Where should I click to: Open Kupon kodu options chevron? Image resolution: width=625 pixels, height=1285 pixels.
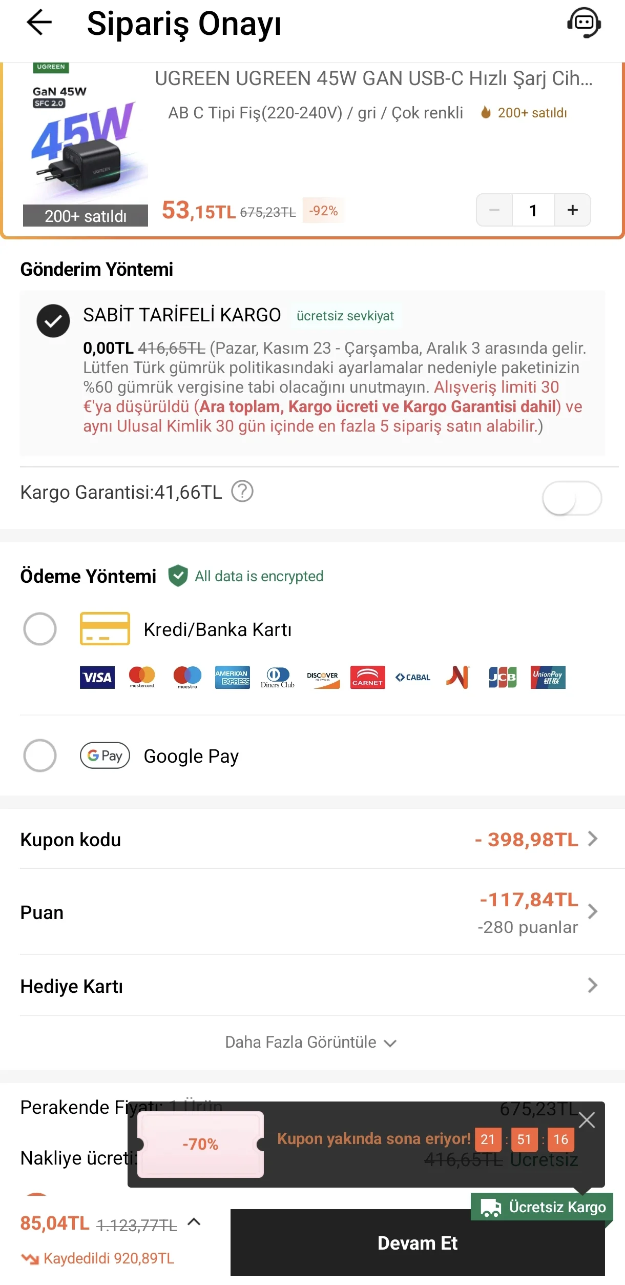point(593,839)
